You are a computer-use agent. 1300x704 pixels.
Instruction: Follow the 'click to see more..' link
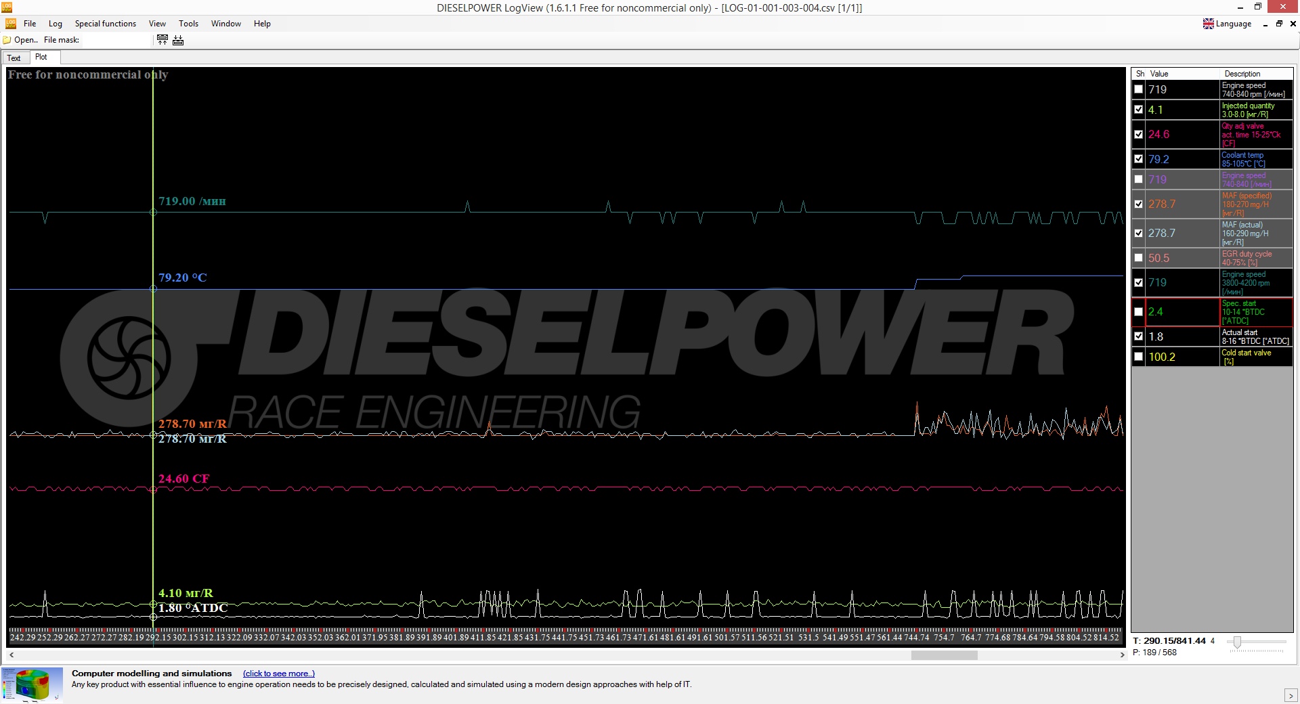(x=279, y=674)
